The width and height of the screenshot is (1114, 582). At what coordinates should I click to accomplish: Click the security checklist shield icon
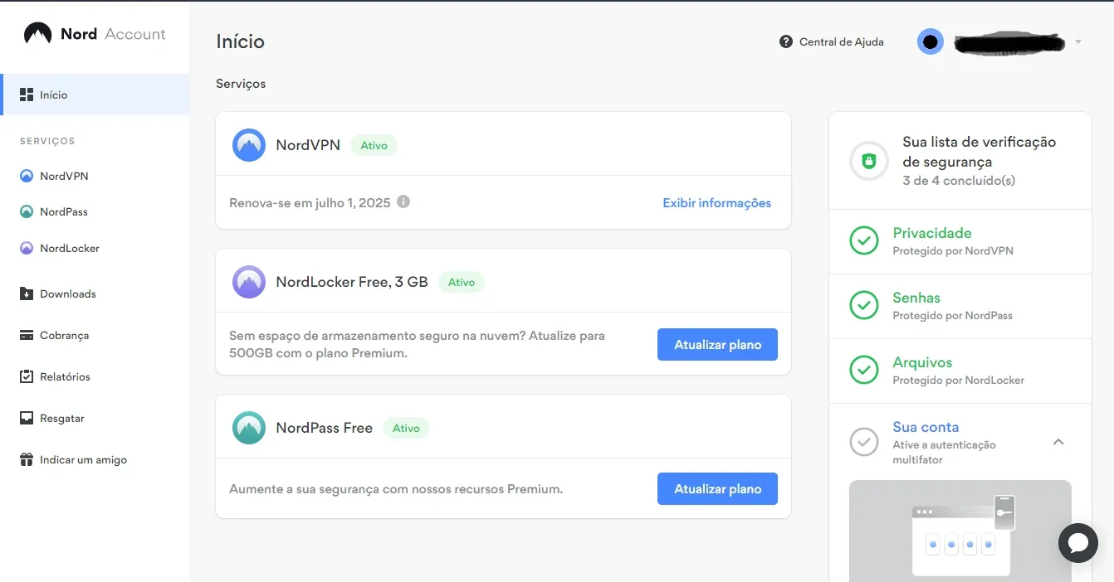(x=869, y=161)
